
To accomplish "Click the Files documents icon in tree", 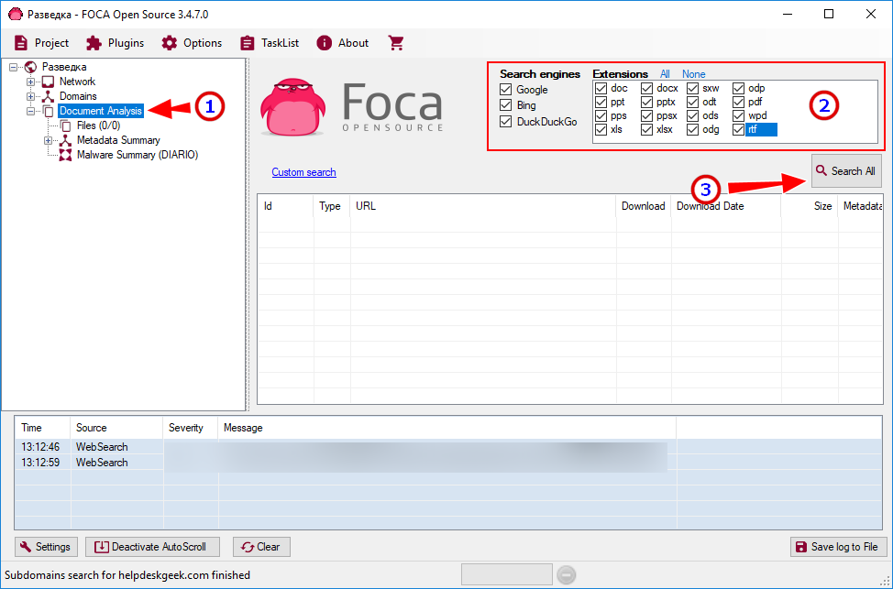I will [65, 125].
